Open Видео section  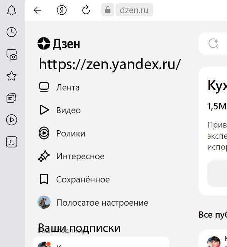[60, 110]
